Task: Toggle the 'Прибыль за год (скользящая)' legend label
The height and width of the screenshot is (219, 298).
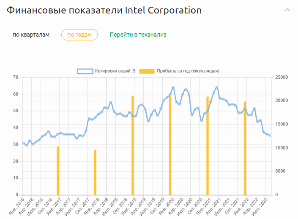Action: tap(188, 71)
